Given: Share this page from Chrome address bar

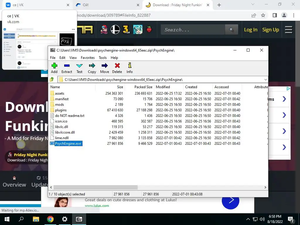Looking at the screenshot, I should click(254, 15).
